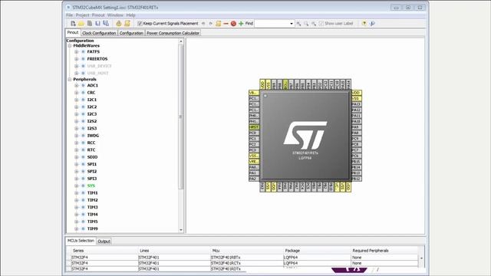Open the File menu
Screen dimensions: 491x276
(70, 15)
